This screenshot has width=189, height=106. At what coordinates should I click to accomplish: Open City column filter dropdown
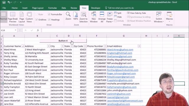[62, 46]
